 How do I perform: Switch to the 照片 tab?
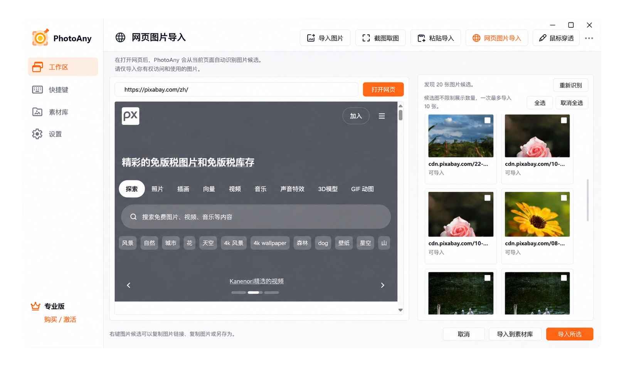[x=157, y=189]
